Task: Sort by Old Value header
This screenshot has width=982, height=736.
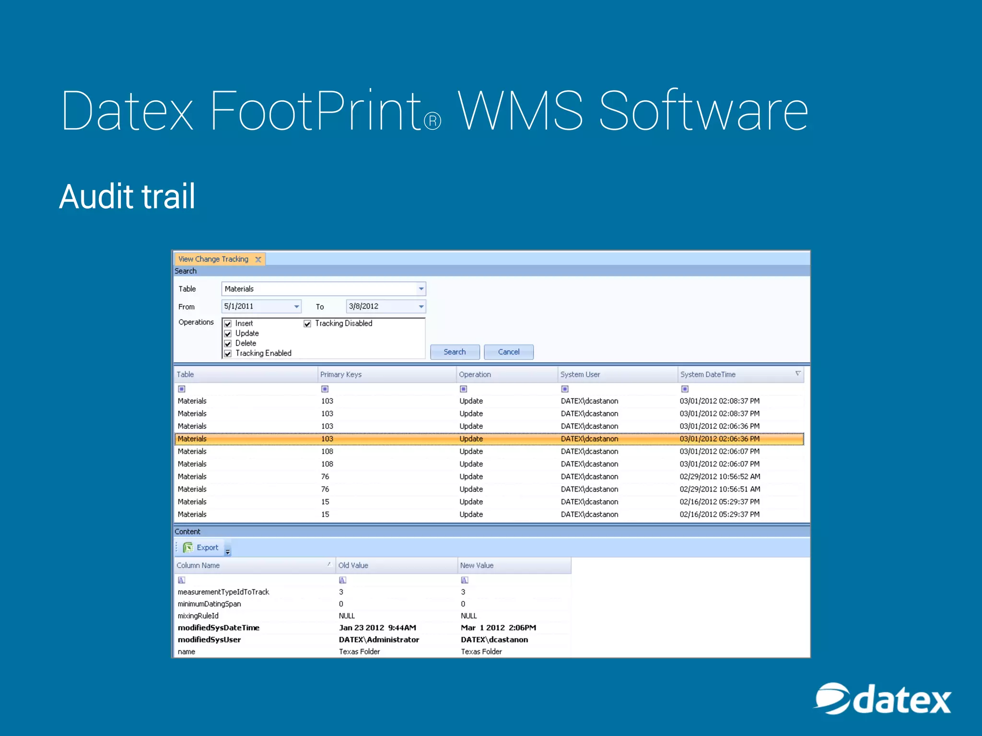Action: click(397, 565)
